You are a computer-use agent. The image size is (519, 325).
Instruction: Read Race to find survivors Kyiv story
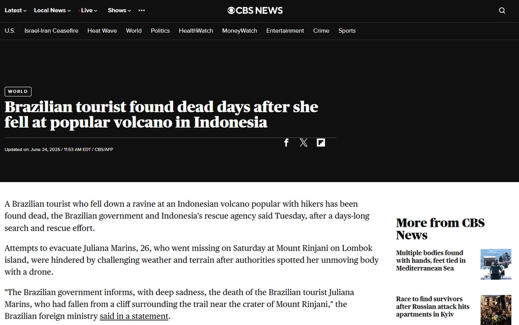click(x=432, y=307)
